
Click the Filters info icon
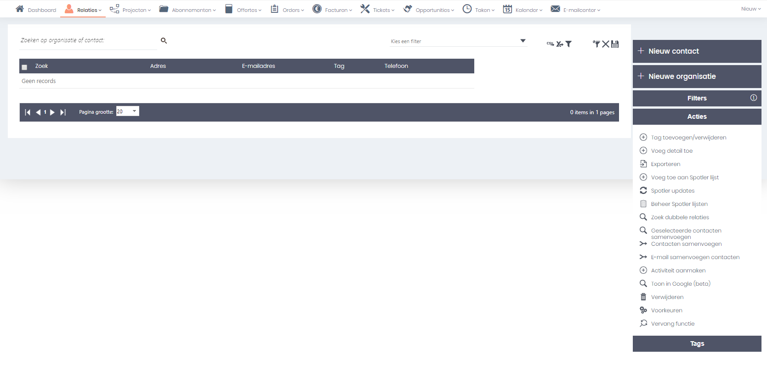[754, 98]
